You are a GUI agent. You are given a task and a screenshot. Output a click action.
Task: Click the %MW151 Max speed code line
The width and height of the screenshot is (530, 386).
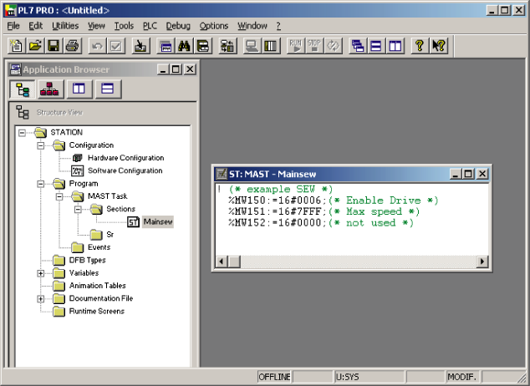coord(324,211)
